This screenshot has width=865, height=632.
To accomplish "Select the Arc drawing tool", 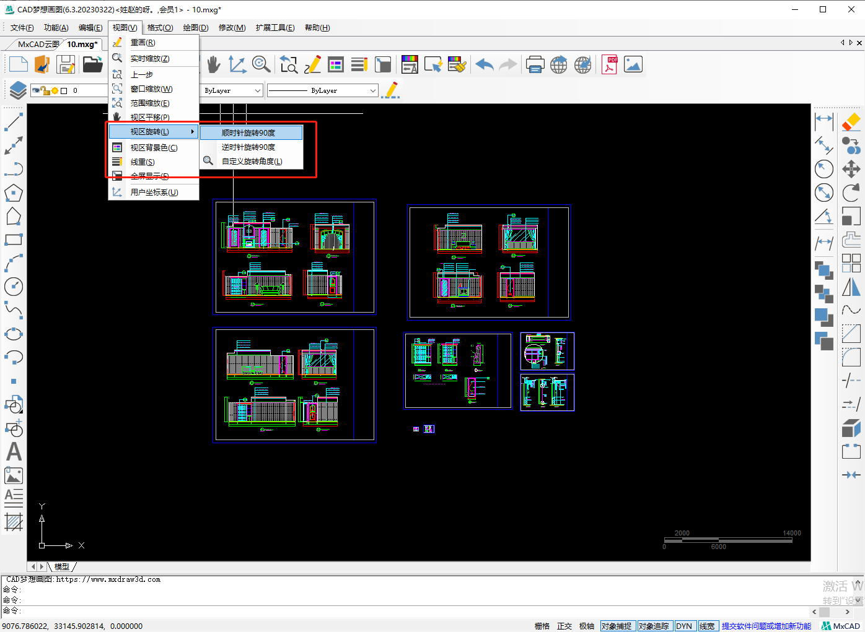I will (x=14, y=263).
